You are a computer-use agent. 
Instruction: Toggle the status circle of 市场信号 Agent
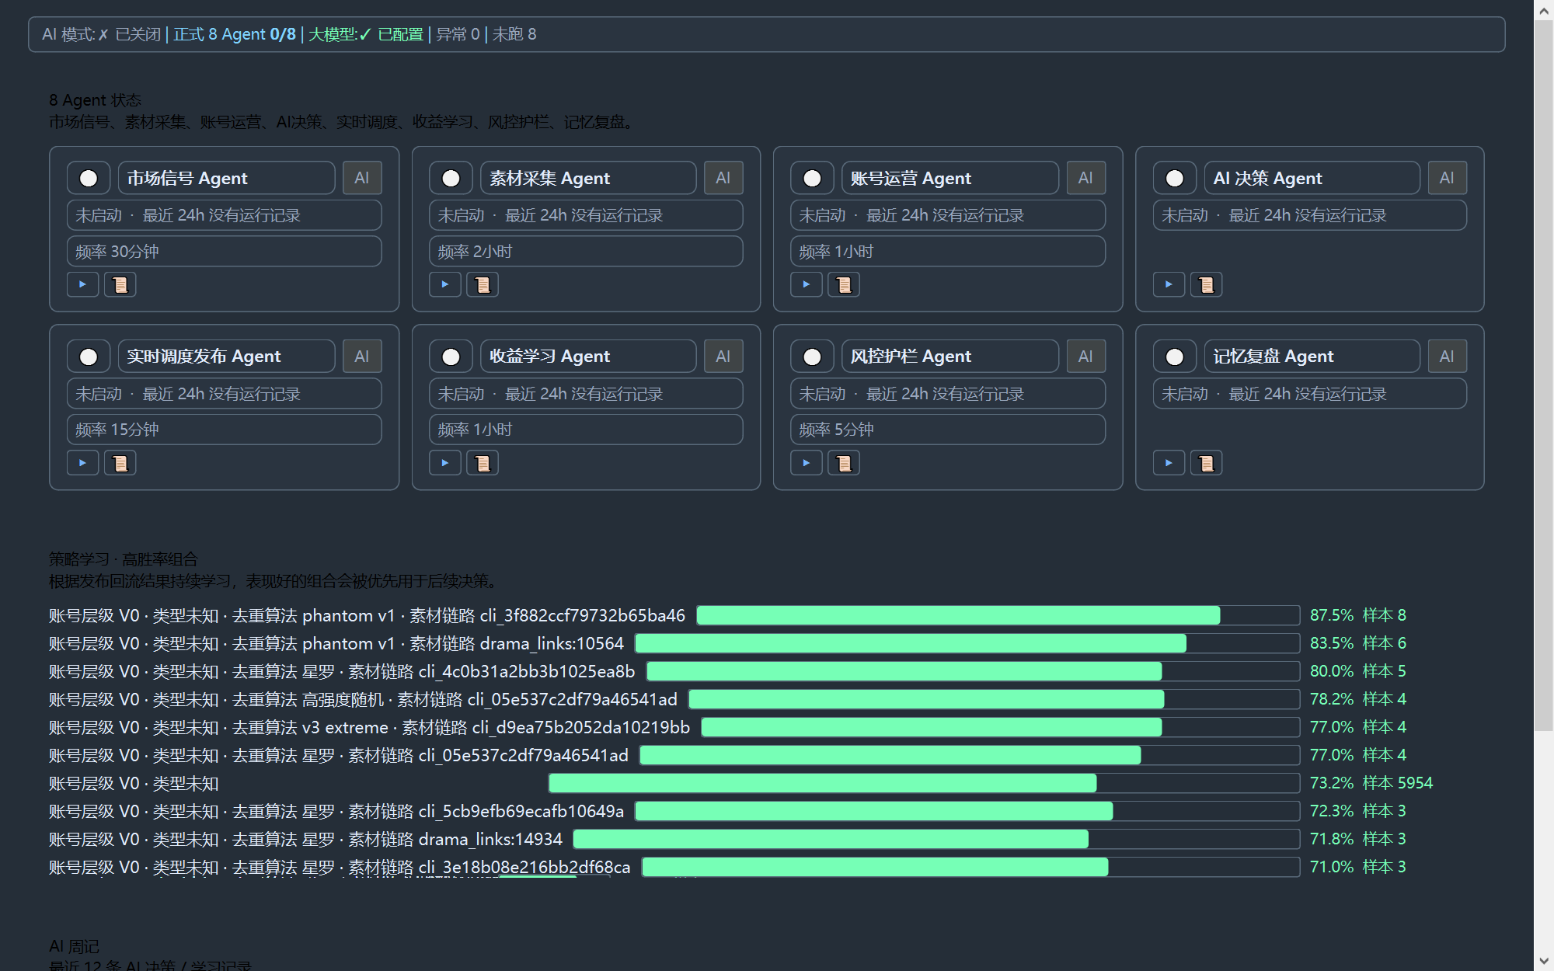click(x=89, y=178)
